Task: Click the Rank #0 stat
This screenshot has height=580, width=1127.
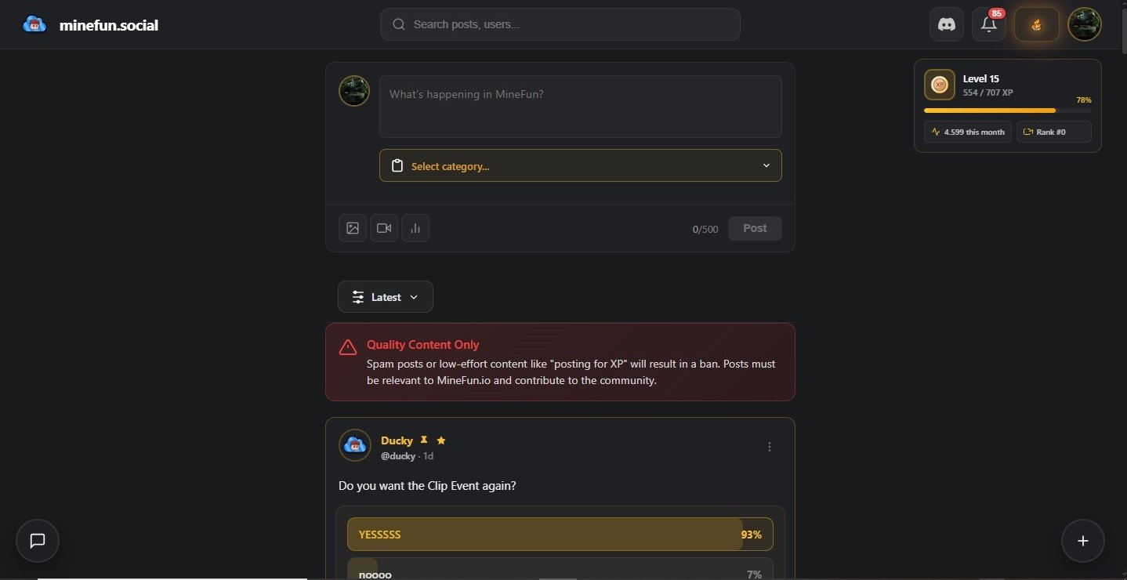Action: [1053, 132]
